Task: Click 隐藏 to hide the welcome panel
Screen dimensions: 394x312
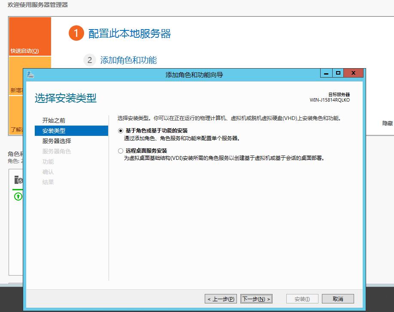Action: 387,123
